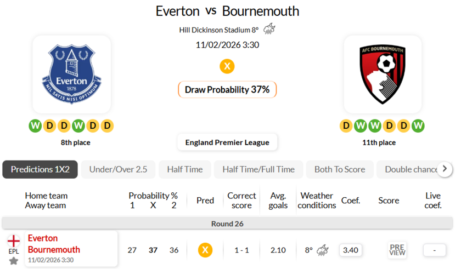Click the 3.40 coefficient button
The width and height of the screenshot is (461, 269).
350,250
